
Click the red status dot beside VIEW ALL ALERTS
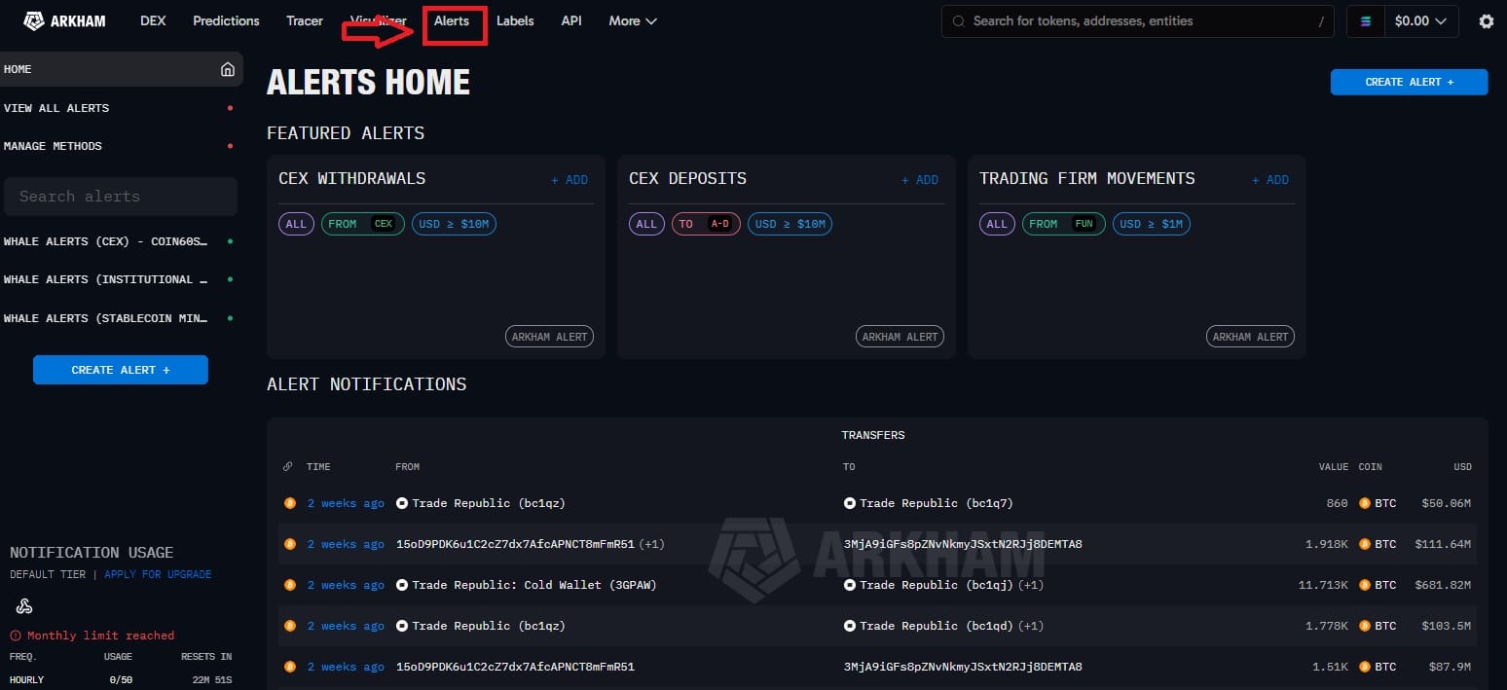coord(230,108)
